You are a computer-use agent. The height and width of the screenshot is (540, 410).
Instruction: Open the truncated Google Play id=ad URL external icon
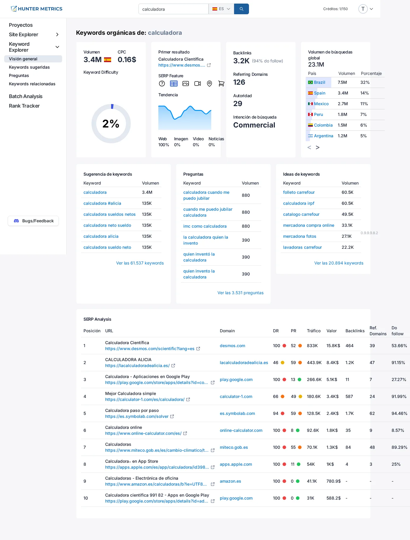click(x=213, y=501)
